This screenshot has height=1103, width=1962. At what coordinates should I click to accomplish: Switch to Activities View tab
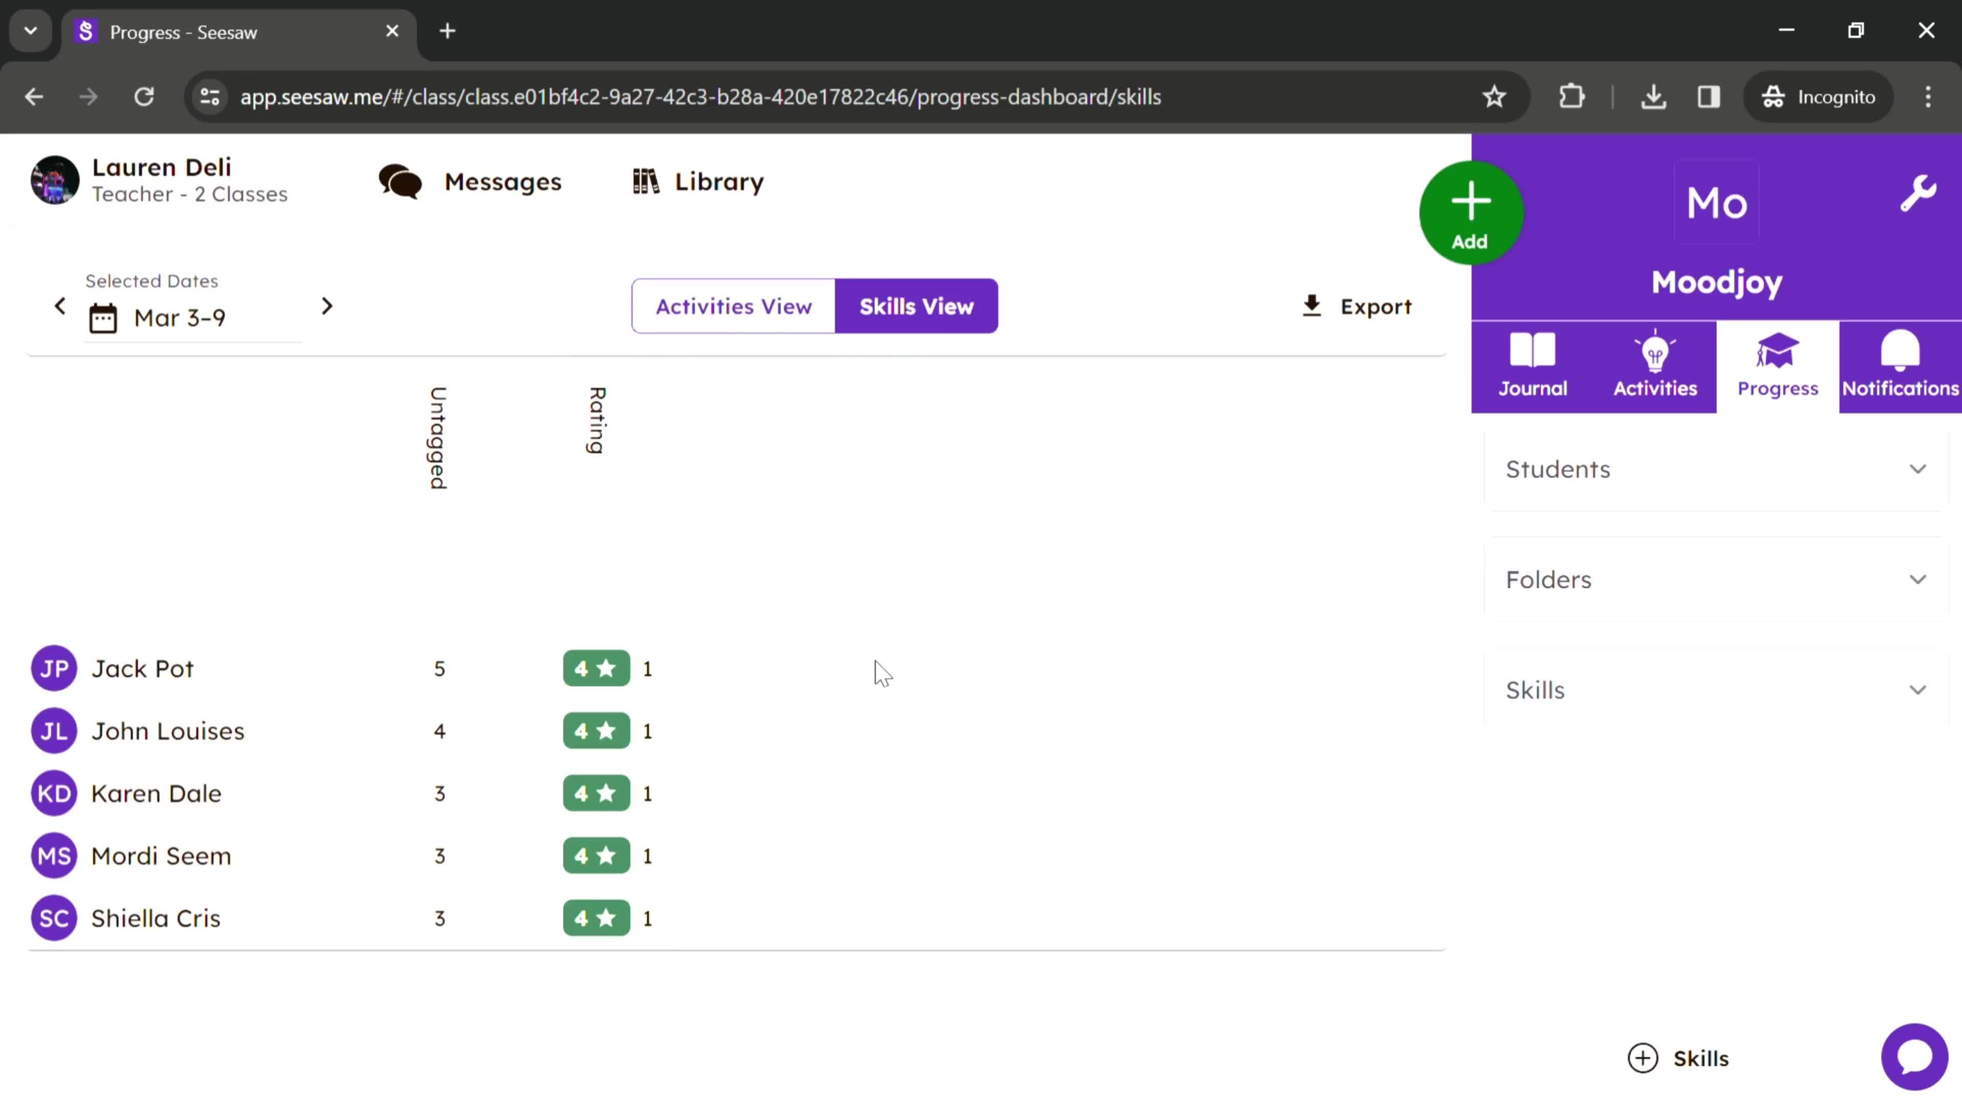click(x=734, y=306)
